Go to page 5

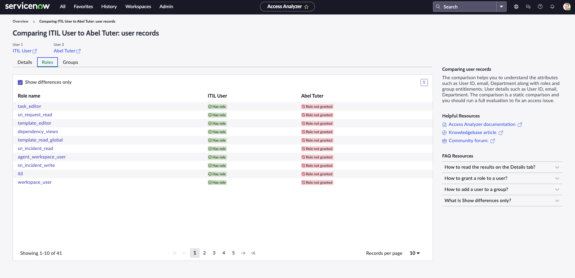pyautogui.click(x=233, y=253)
